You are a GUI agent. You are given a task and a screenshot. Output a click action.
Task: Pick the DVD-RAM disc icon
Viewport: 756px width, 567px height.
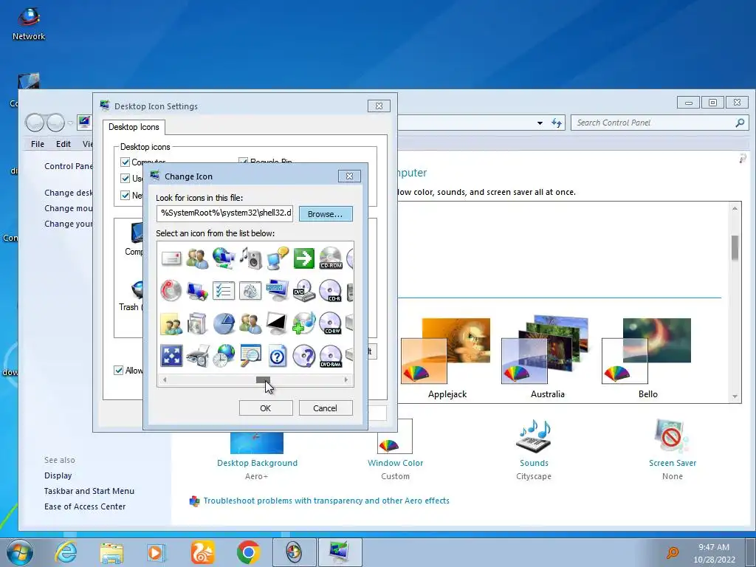click(x=331, y=357)
